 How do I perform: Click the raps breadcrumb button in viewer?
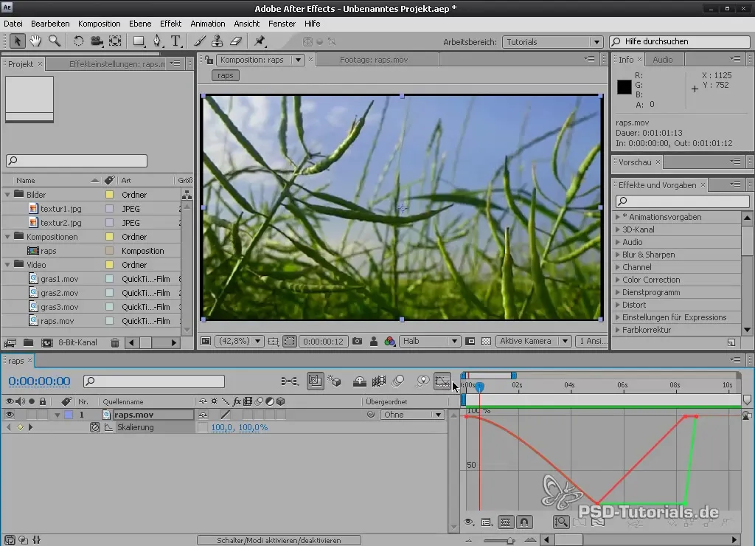(x=225, y=75)
